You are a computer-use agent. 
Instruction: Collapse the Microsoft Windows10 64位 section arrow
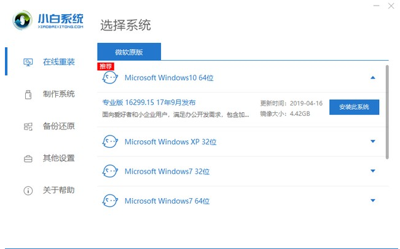[x=372, y=78]
